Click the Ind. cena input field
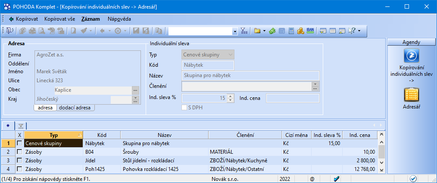The height and width of the screenshot is (183, 437). point(293,98)
